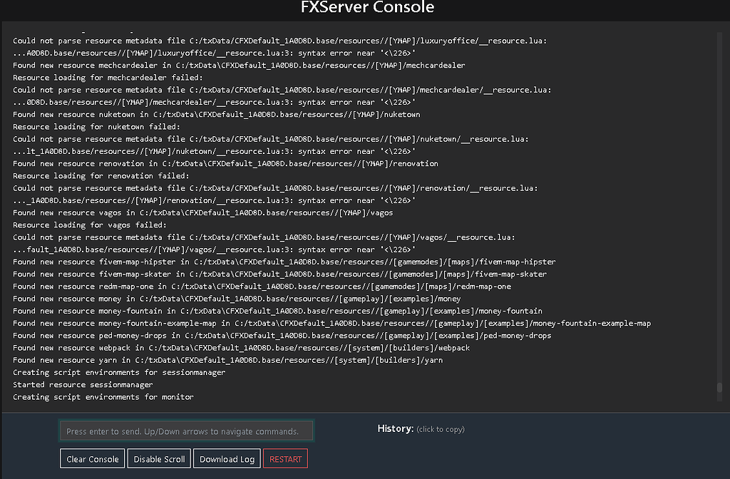Select the renovation 'Could not parse' error line

coord(275,188)
